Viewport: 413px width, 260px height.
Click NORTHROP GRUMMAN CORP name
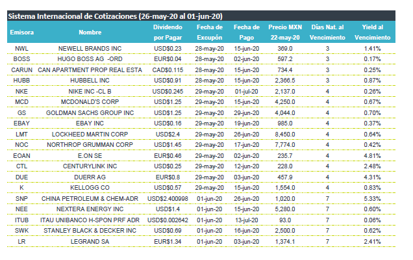(90, 145)
